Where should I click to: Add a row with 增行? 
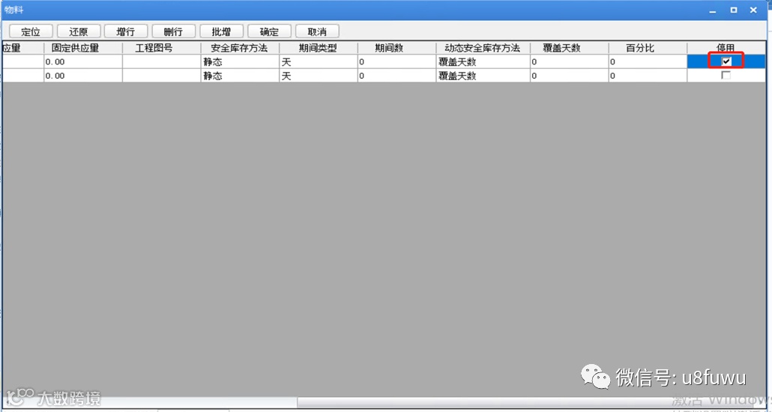coord(126,31)
